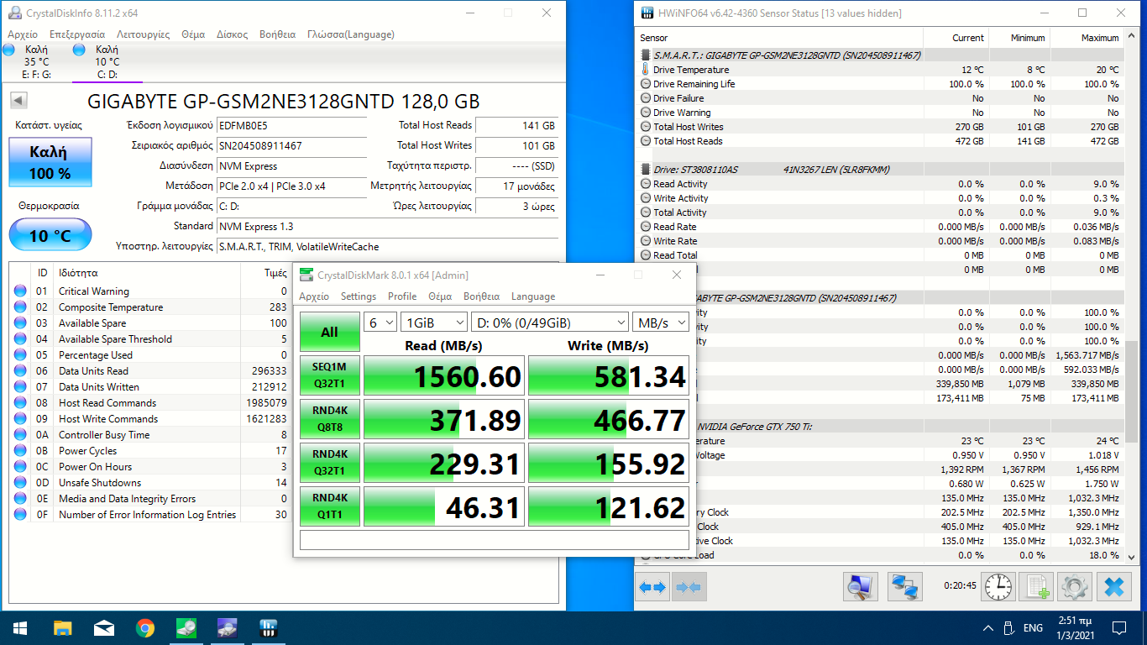This screenshot has width=1147, height=645.
Task: Click the firmware field EDFMB0E5
Action: point(291,125)
